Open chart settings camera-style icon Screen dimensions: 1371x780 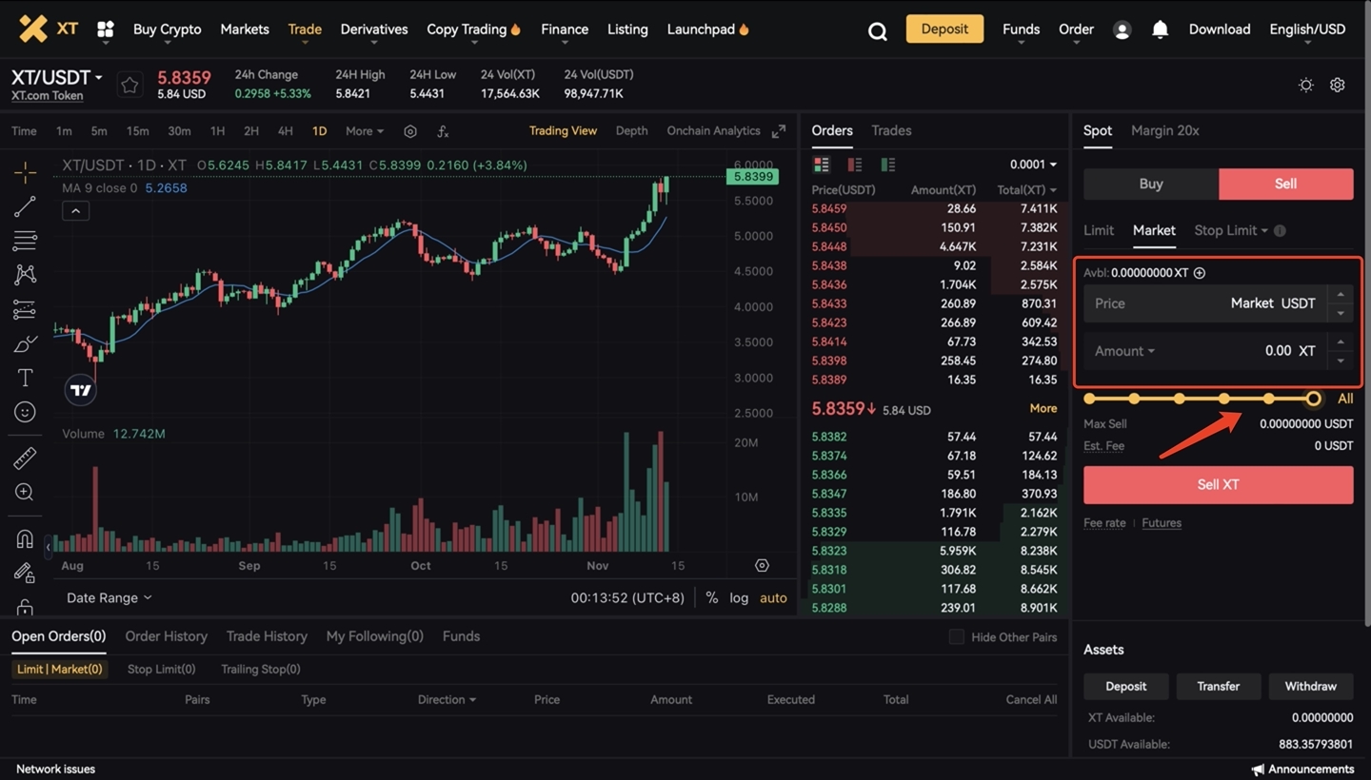(x=410, y=131)
